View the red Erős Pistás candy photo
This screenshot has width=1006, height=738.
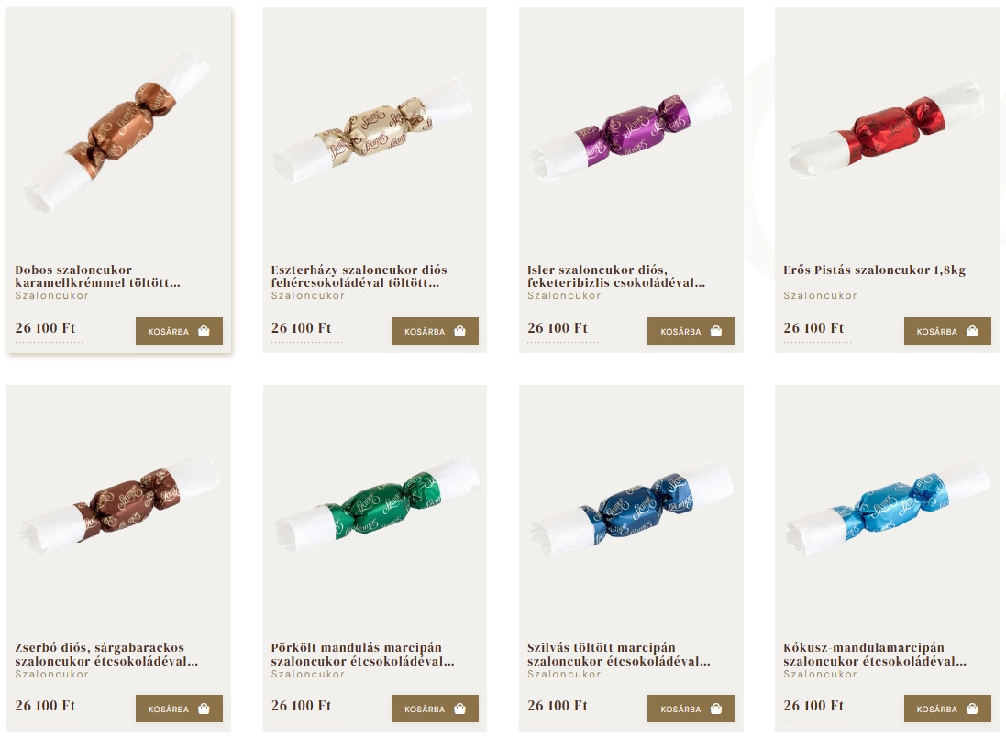tap(886, 129)
